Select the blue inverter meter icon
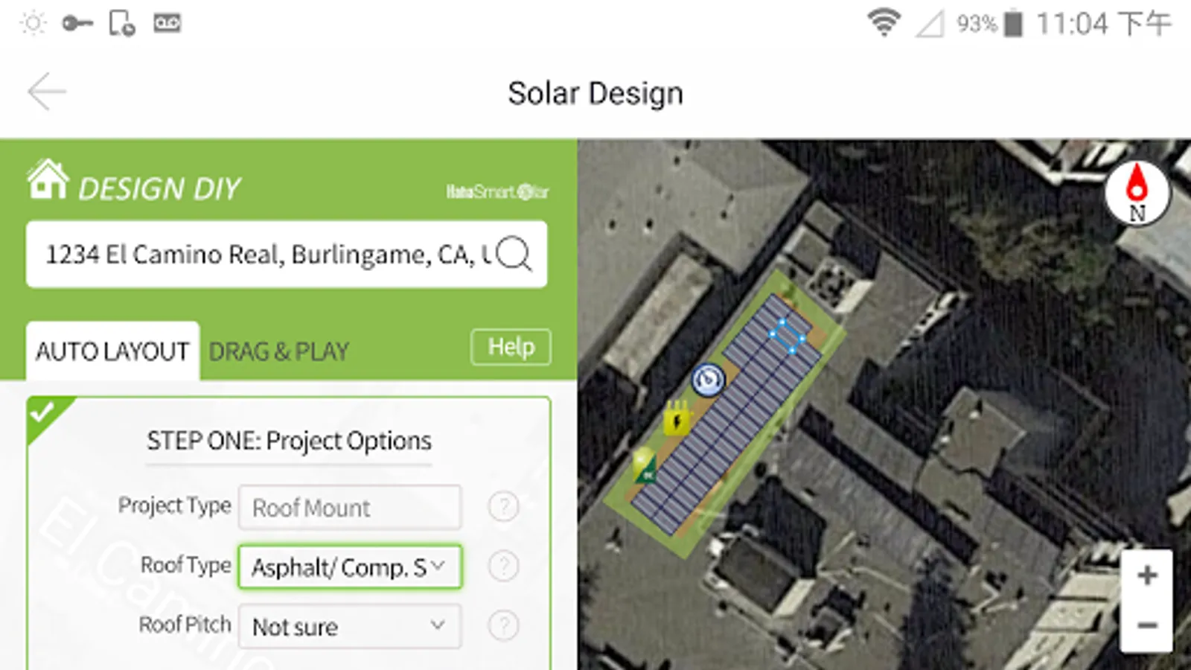Screen dimensions: 1191x670 click(707, 380)
